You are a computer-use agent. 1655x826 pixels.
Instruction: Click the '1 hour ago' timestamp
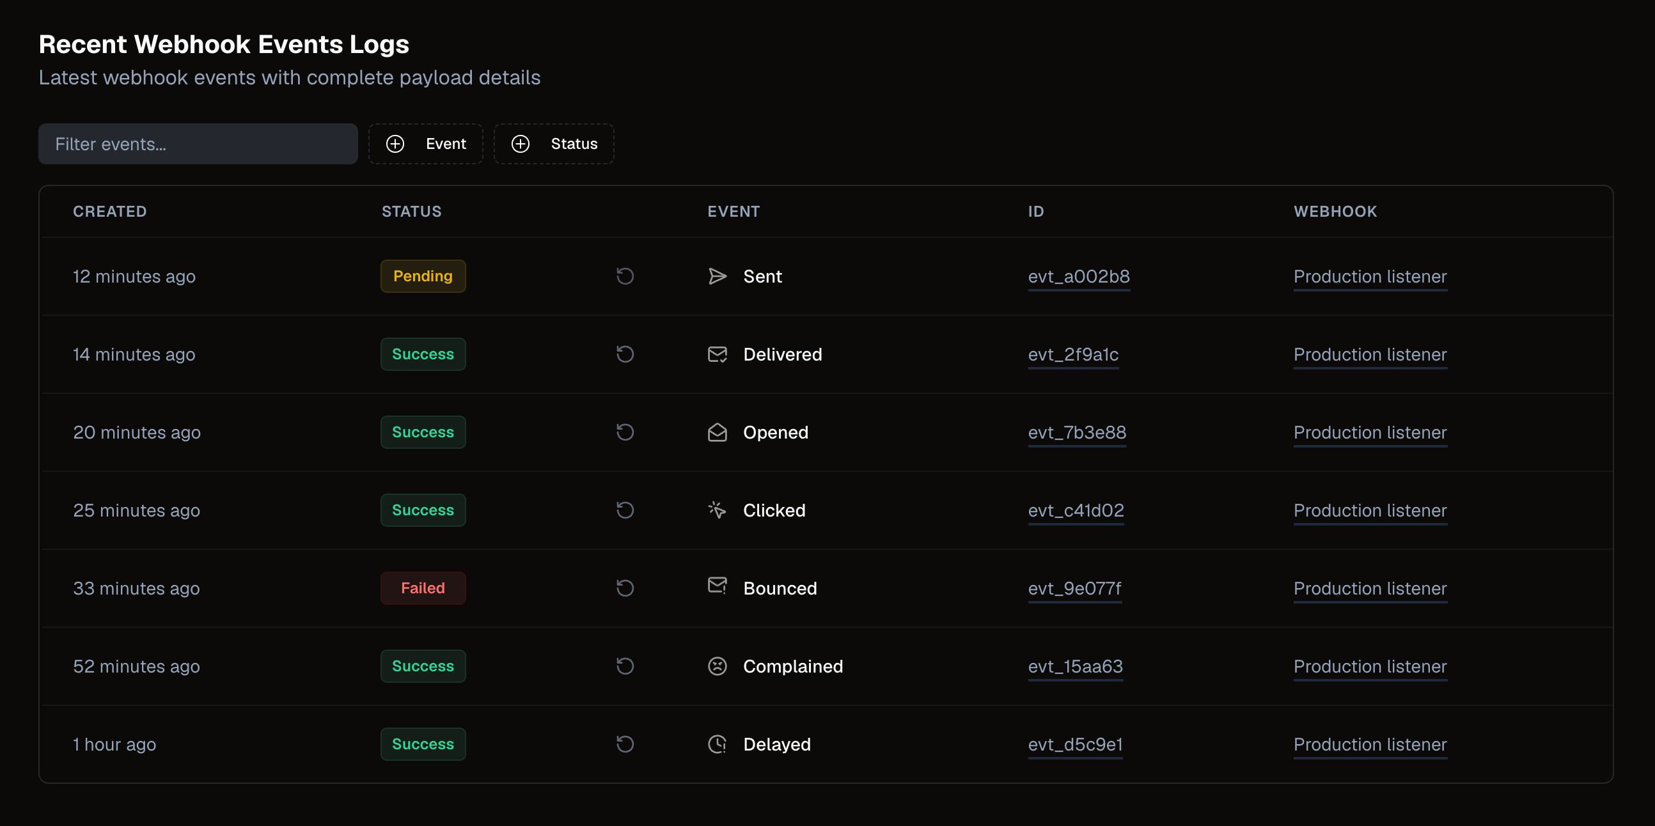click(x=114, y=744)
